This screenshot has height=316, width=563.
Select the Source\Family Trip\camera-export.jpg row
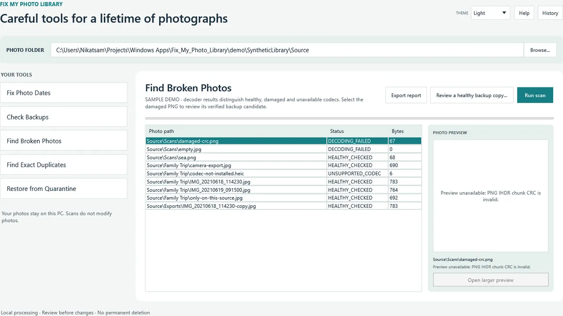pos(284,165)
